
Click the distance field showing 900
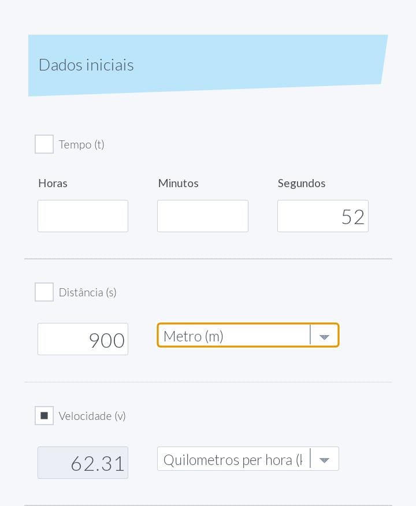point(83,339)
